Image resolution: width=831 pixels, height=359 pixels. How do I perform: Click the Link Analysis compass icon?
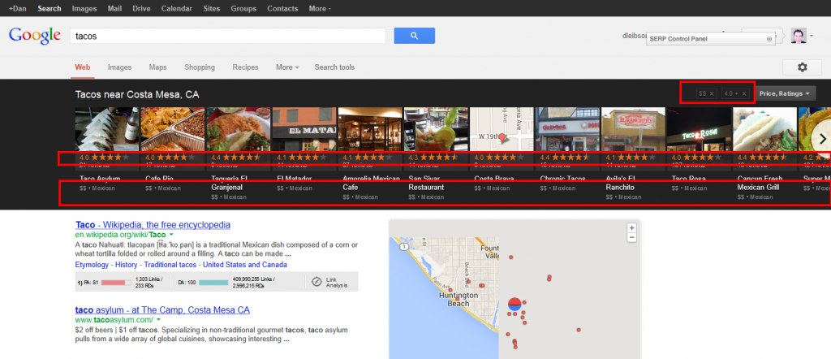[316, 282]
